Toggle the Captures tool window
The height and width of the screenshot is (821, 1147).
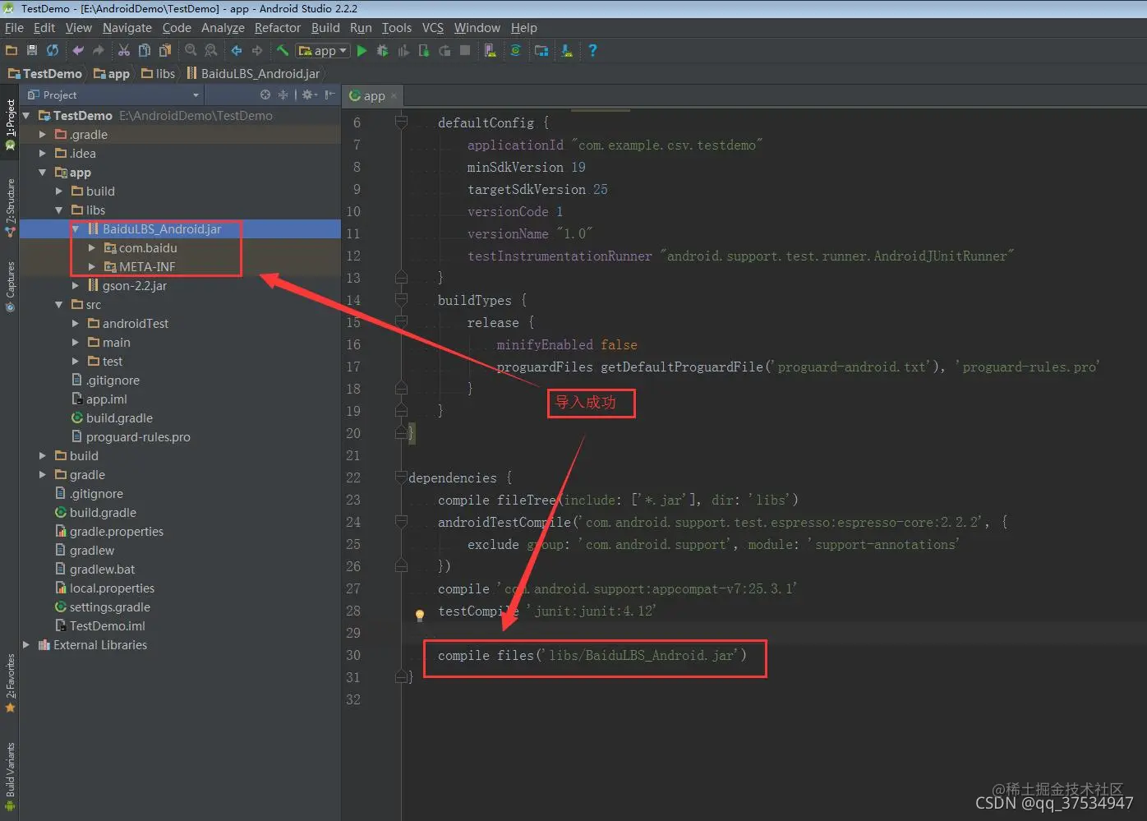coord(10,287)
